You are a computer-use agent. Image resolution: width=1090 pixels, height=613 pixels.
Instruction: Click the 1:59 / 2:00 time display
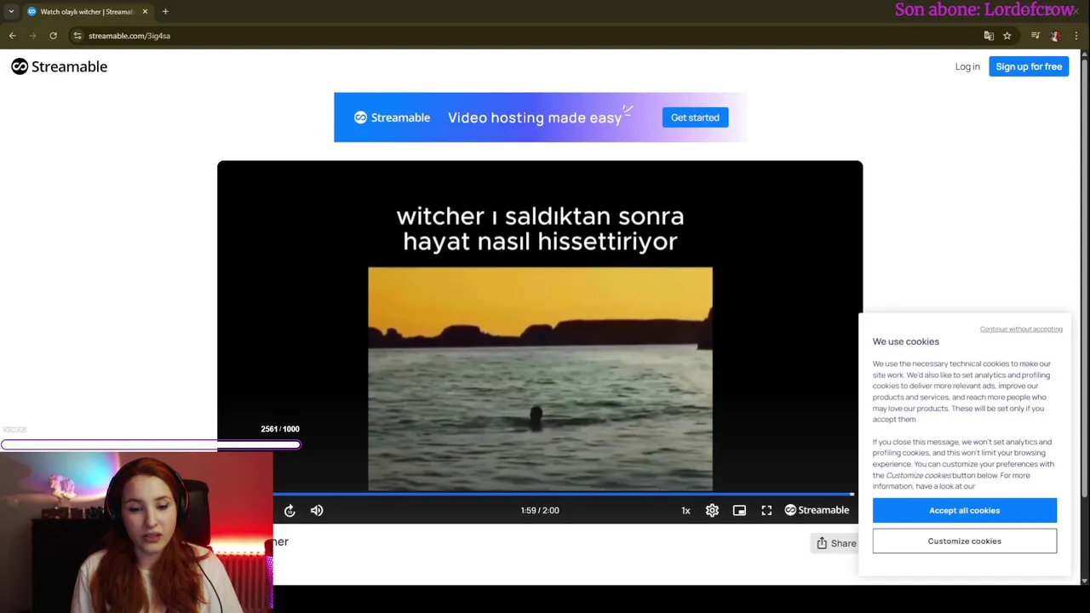pos(540,511)
